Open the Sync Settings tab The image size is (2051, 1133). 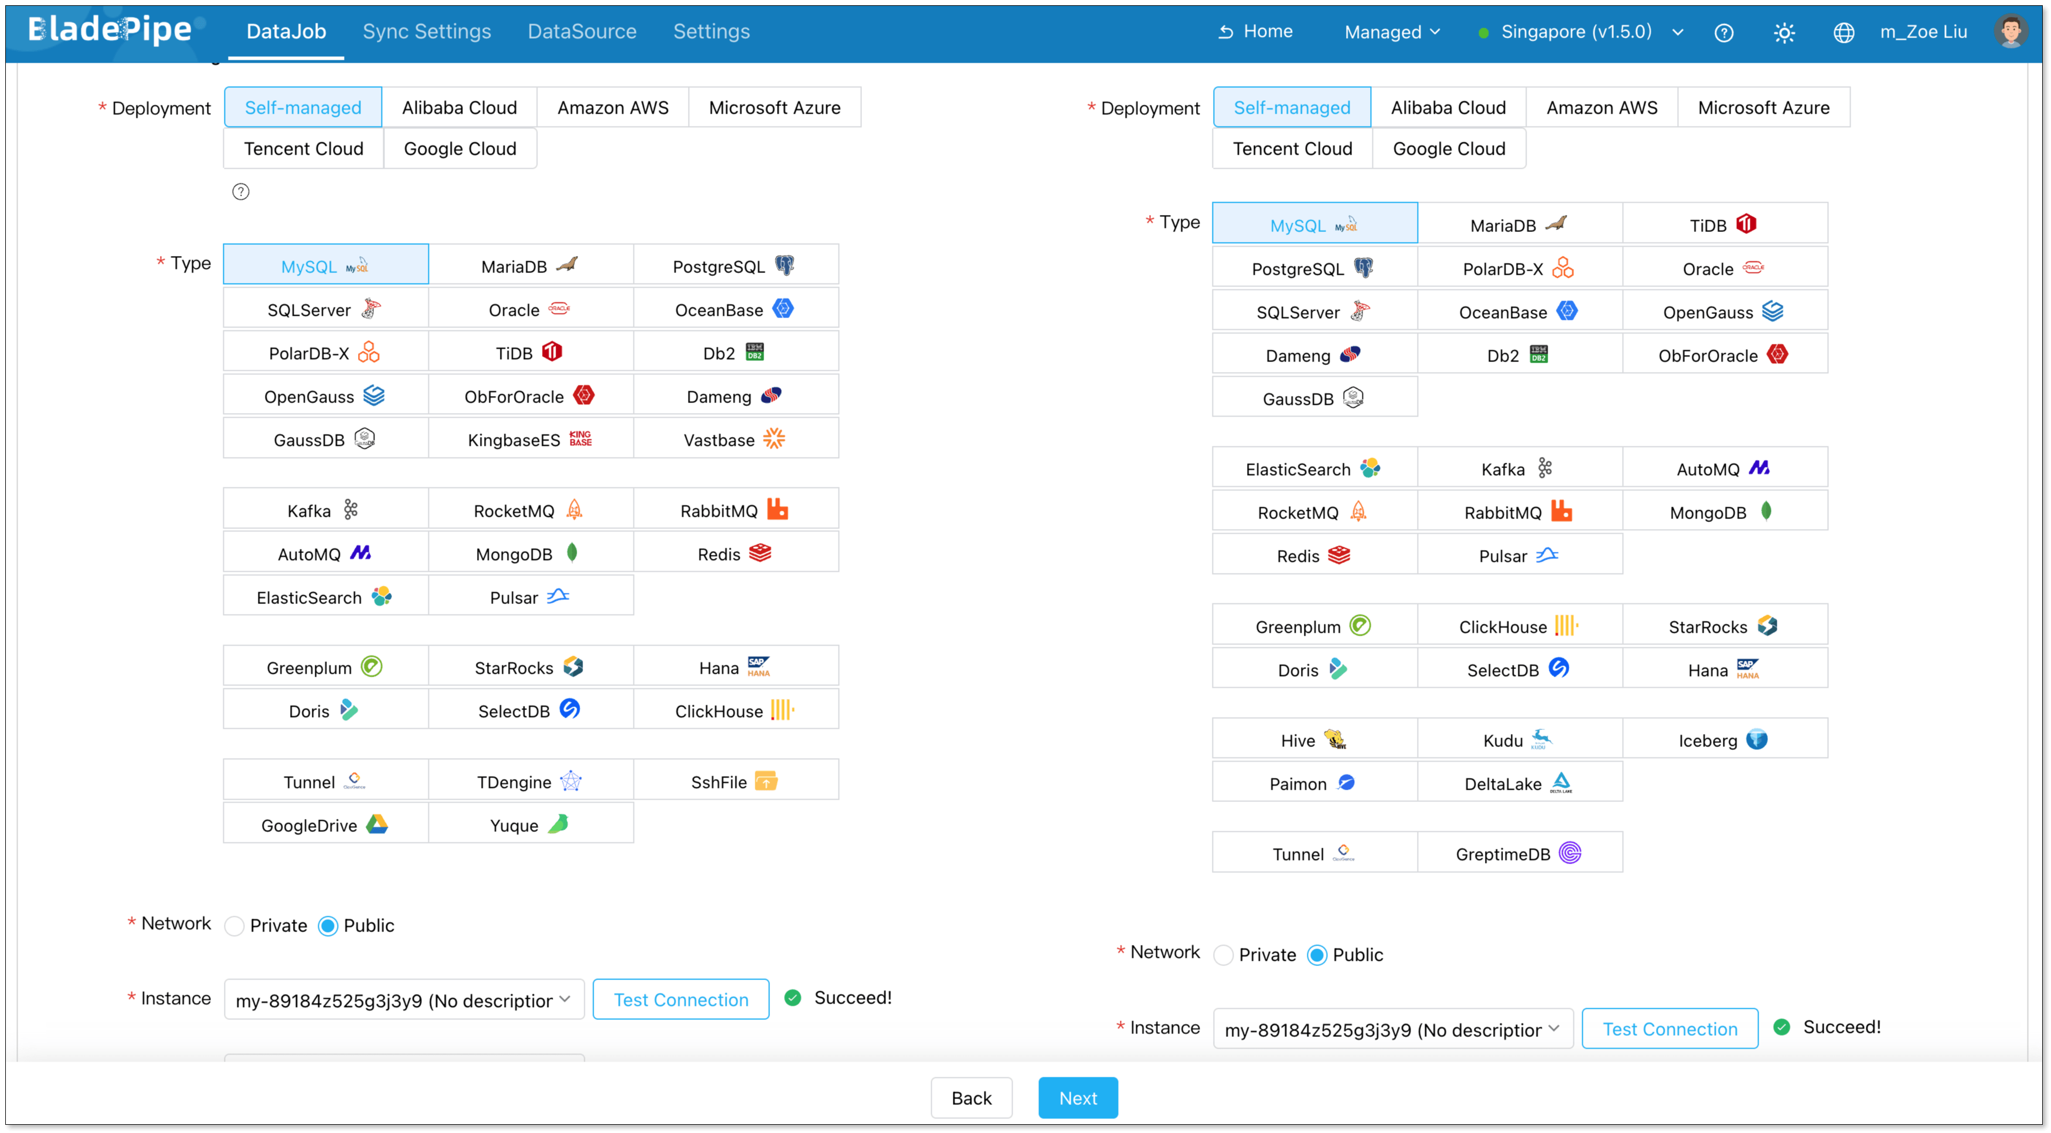(x=427, y=31)
